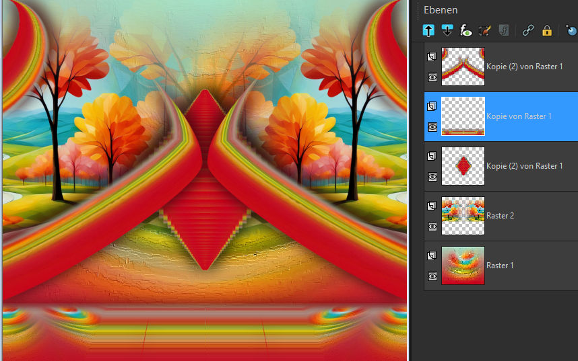Toggle the layer effects visibility icon
Screen dimensions: 578x361
466,30
